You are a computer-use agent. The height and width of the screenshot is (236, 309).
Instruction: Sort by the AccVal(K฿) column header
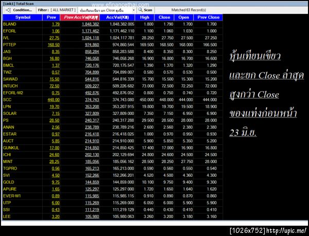coord(117,18)
